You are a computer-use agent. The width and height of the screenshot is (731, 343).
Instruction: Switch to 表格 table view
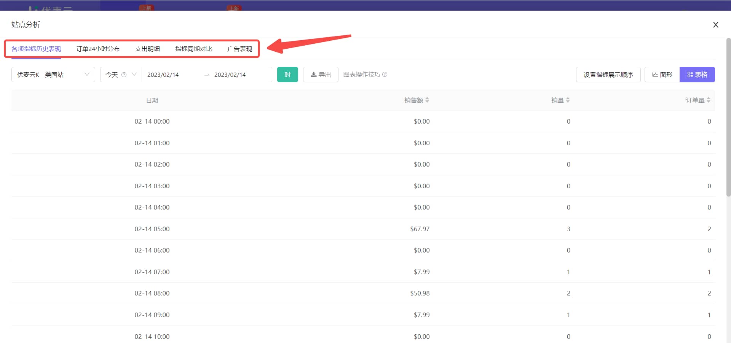point(697,75)
